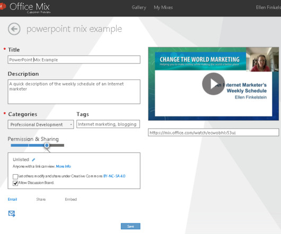Click the Tags input field
Image resolution: width=281 pixels, height=234 pixels.
click(x=108, y=124)
